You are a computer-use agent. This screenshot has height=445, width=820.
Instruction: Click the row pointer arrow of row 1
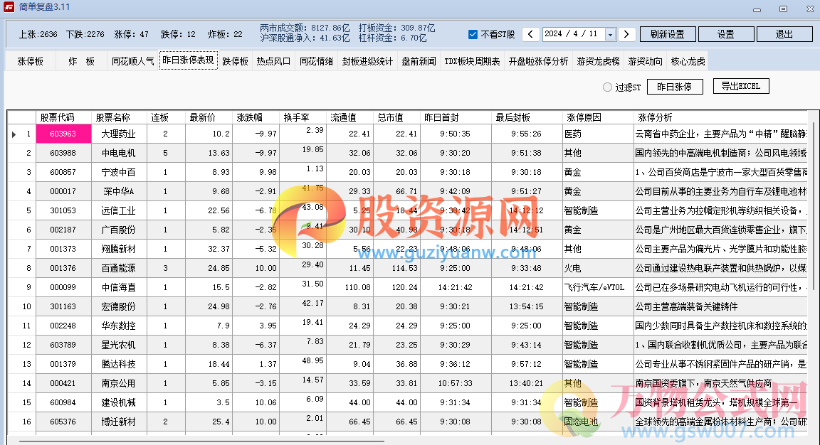click(x=14, y=134)
